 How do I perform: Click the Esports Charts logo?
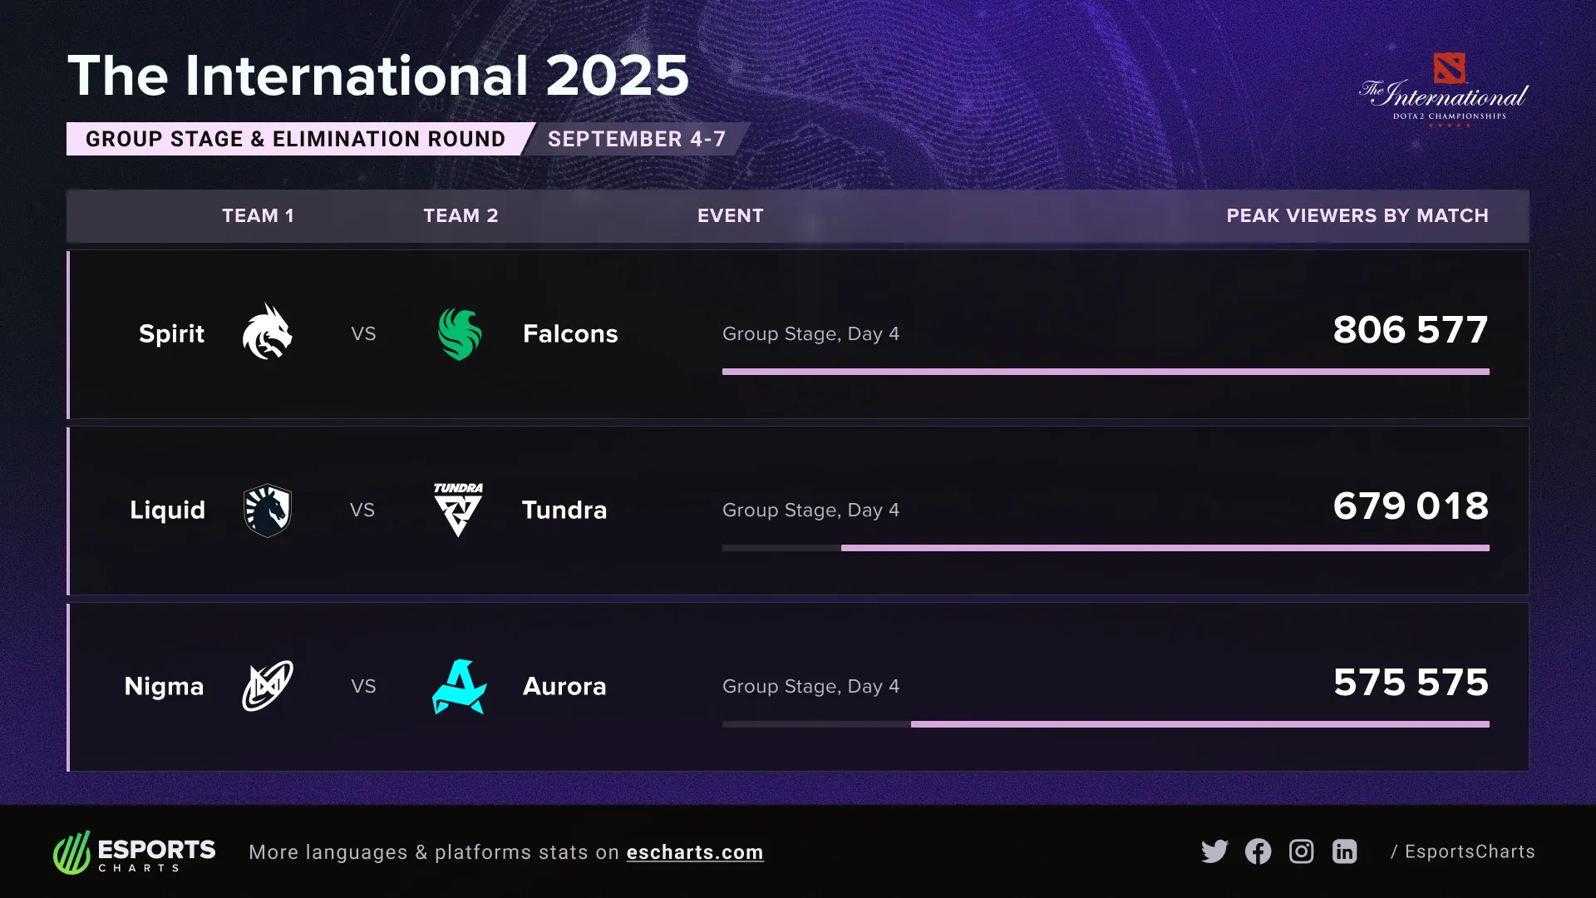coord(135,852)
